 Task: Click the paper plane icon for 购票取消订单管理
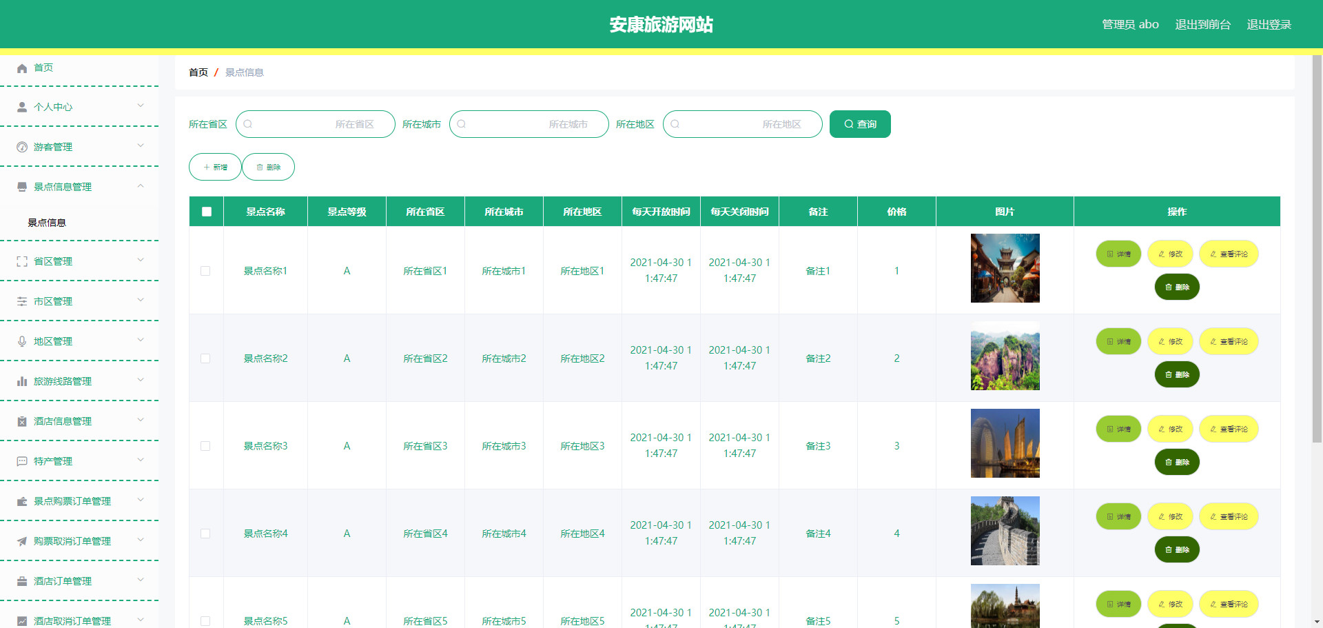(22, 541)
